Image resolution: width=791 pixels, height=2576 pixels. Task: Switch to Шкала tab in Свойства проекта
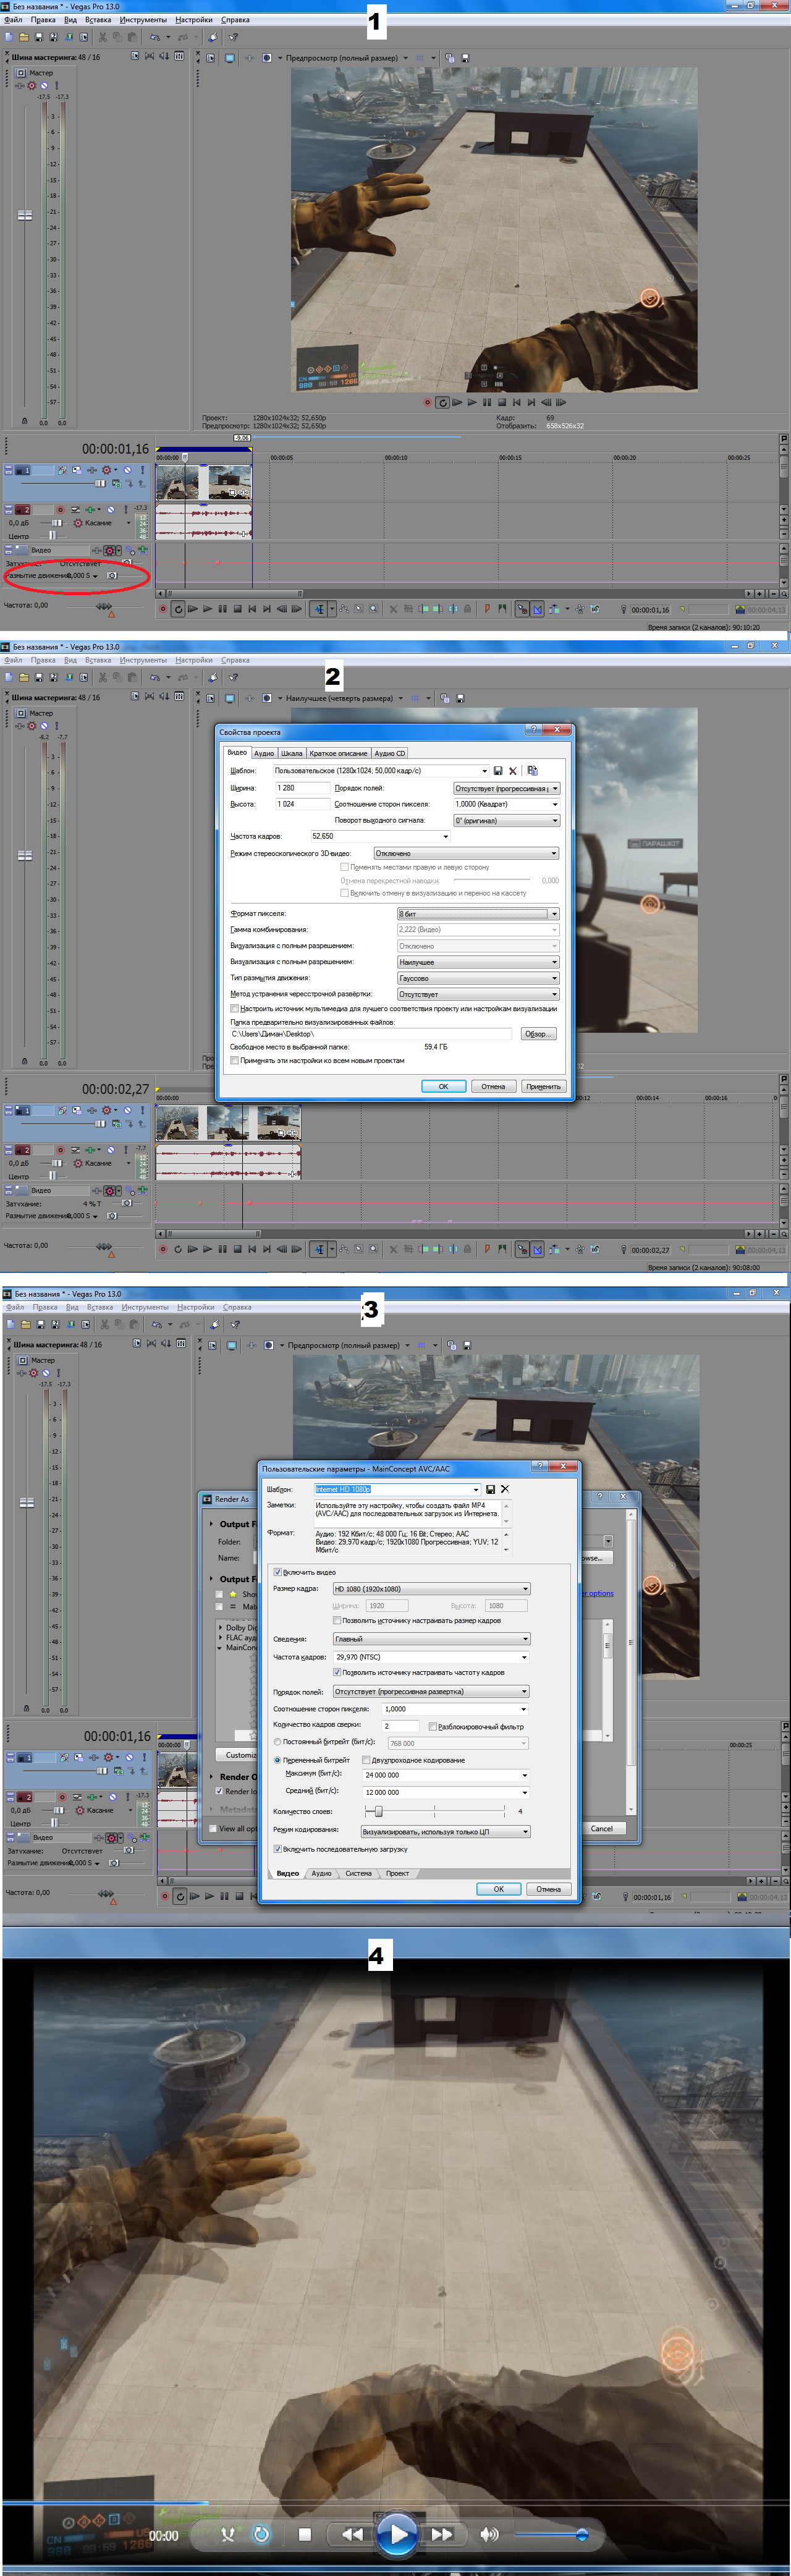(292, 753)
